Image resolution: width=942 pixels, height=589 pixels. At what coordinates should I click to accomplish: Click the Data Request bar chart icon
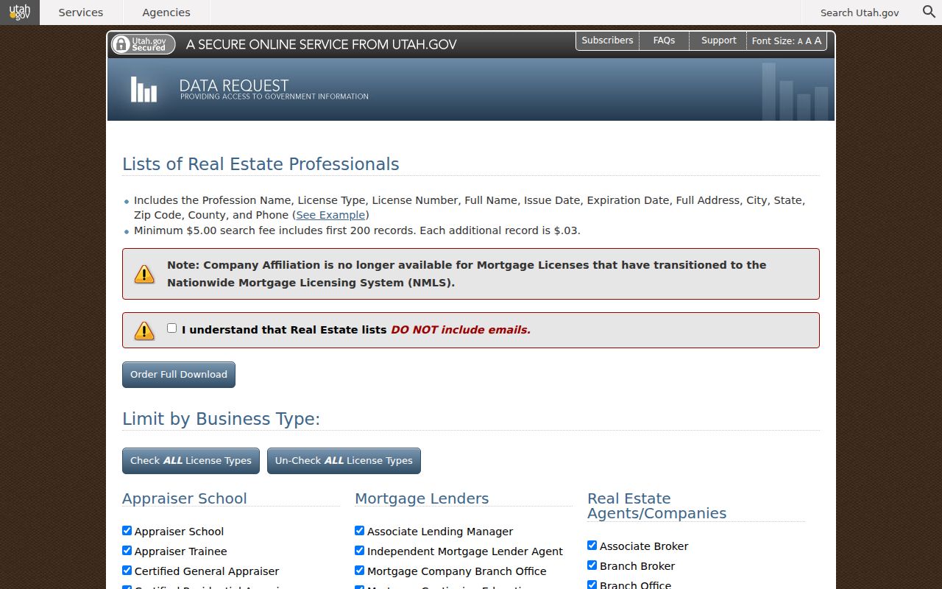click(x=144, y=89)
